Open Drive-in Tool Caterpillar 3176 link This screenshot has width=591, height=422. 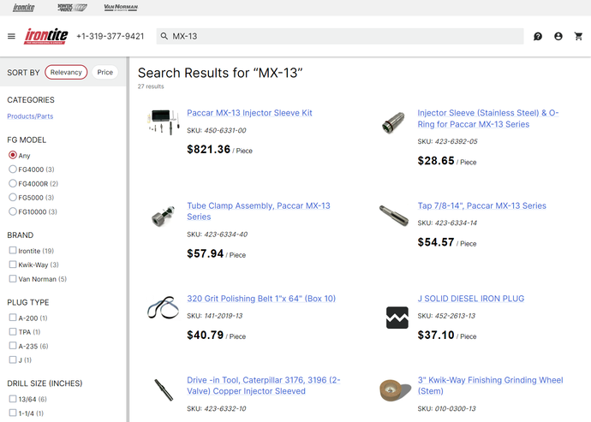(x=264, y=385)
